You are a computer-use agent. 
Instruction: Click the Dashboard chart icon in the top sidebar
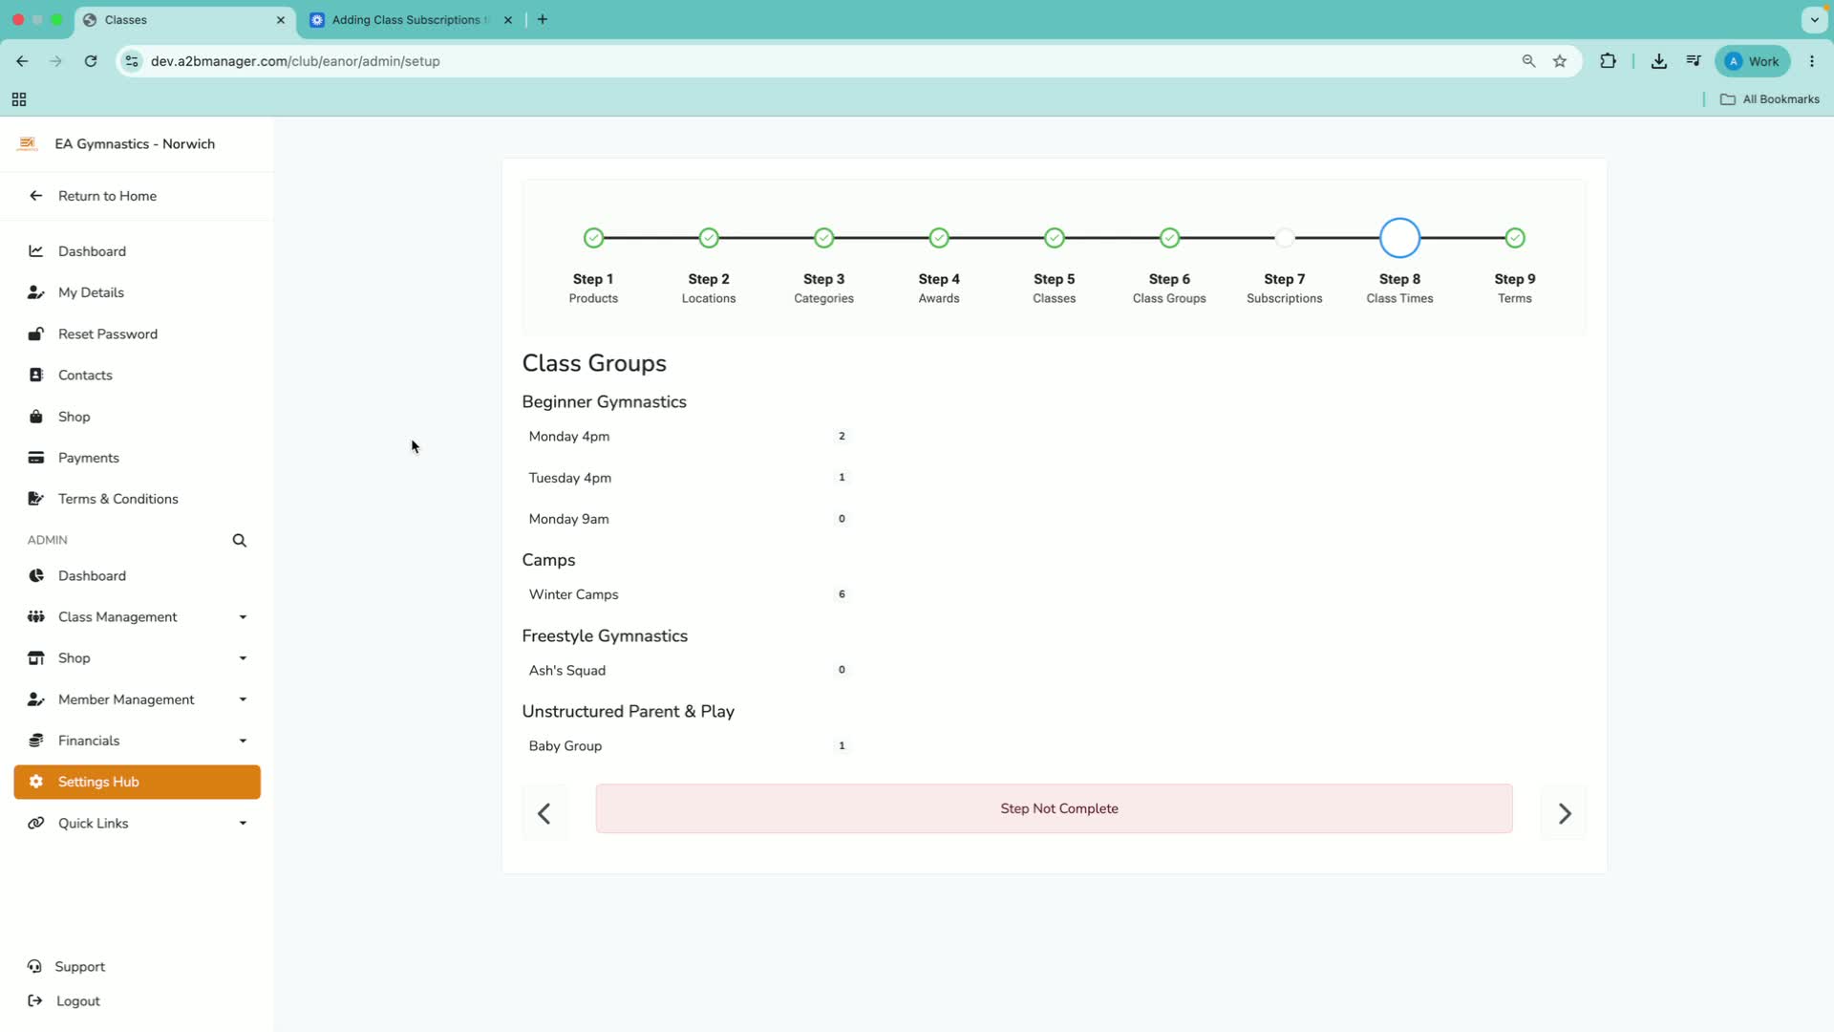(36, 251)
